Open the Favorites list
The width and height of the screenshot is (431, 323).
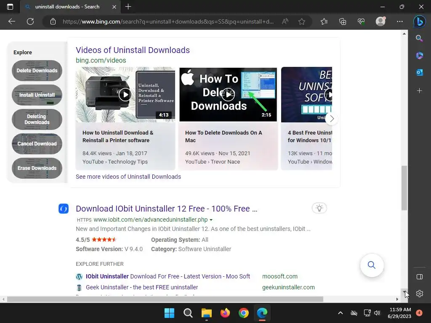(x=324, y=21)
